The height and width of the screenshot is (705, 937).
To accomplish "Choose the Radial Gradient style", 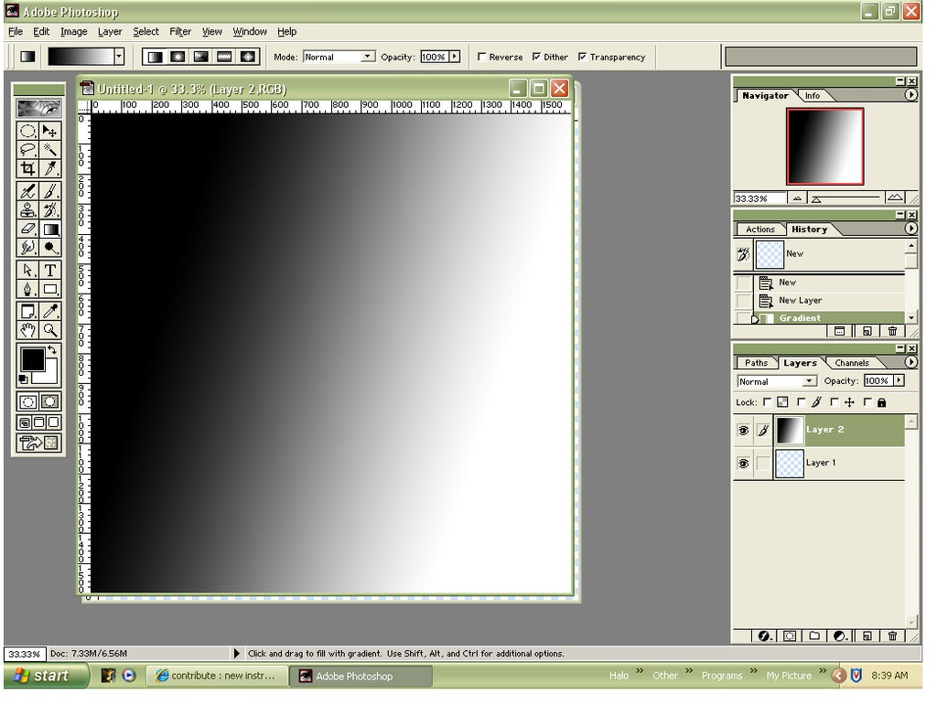I will click(x=177, y=57).
